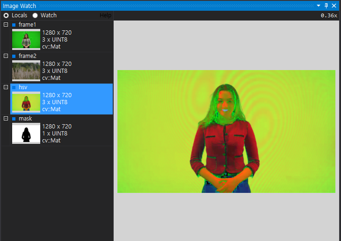Select the Locals radio button

(6, 15)
